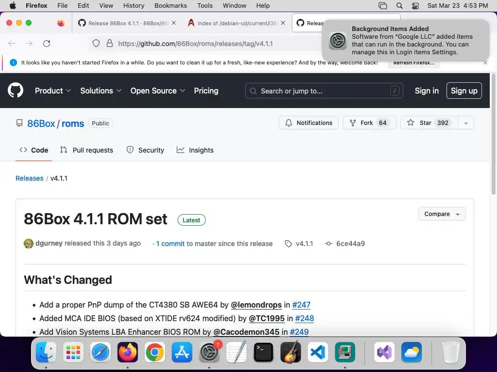
Task: Open Safari from the Dock
Action: (100, 352)
